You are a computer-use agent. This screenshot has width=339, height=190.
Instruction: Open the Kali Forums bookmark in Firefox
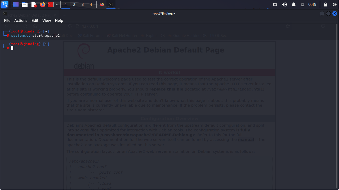tap(90, 36)
